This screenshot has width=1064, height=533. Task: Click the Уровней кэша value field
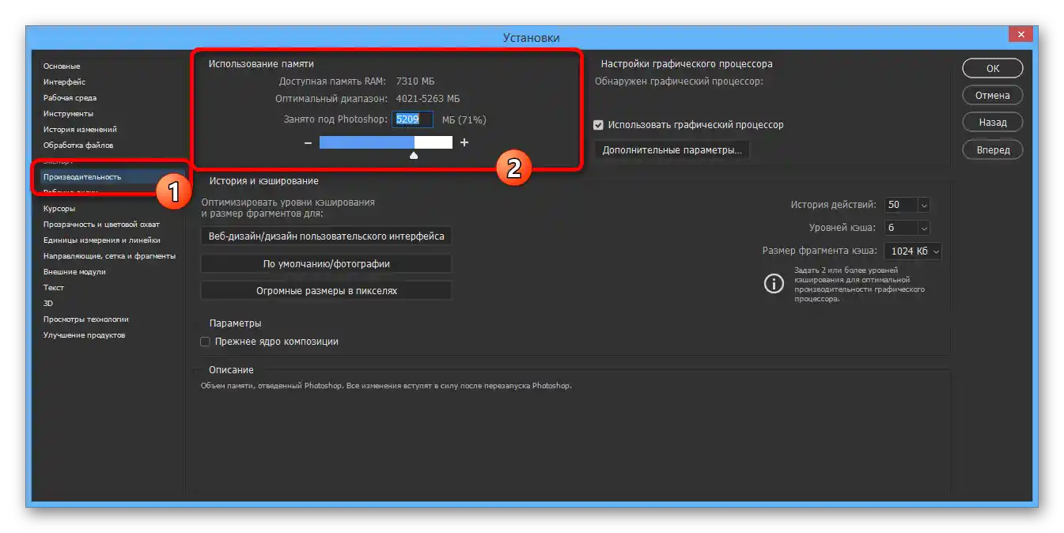coord(901,228)
